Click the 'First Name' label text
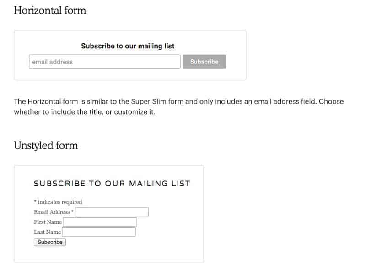Screen dimensions: 366x269 pyautogui.click(x=48, y=222)
